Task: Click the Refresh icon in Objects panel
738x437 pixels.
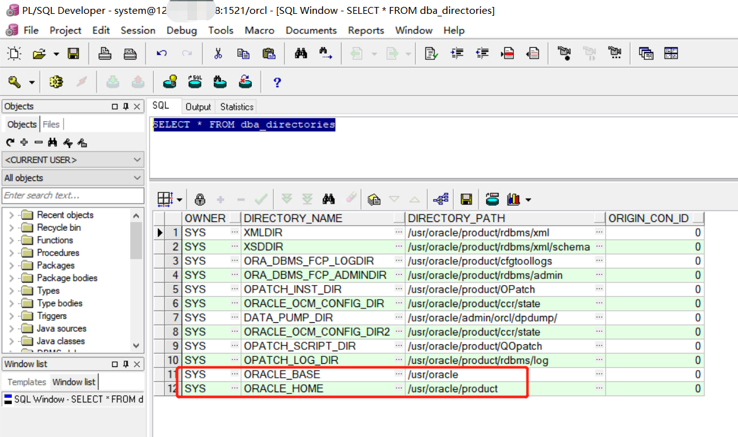Action: pyautogui.click(x=10, y=142)
